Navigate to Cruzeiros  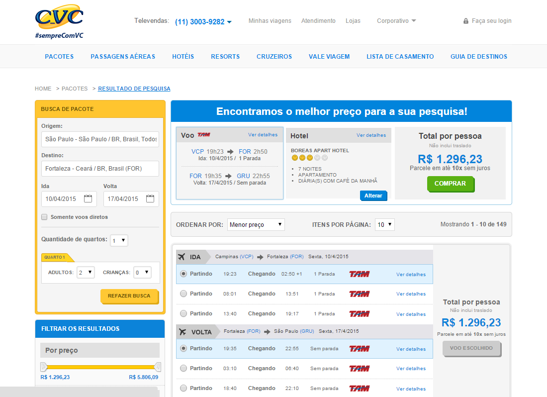click(274, 57)
